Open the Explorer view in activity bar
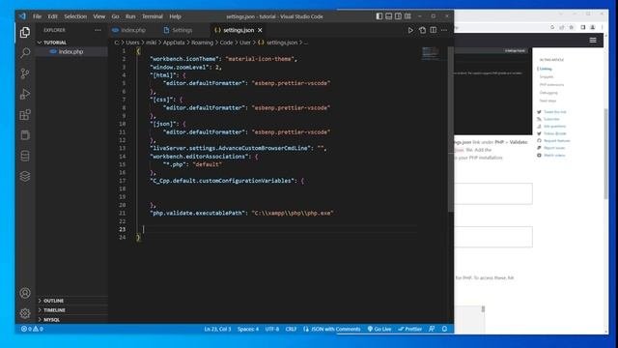Viewport: 618px width, 348px height. (25, 32)
